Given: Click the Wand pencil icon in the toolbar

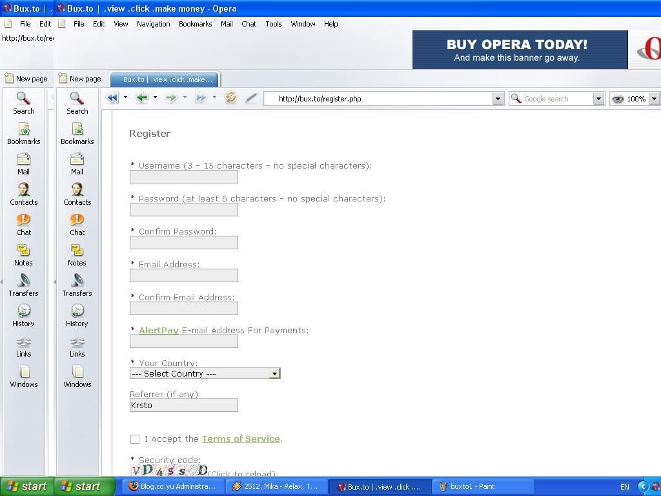Looking at the screenshot, I should click(251, 98).
